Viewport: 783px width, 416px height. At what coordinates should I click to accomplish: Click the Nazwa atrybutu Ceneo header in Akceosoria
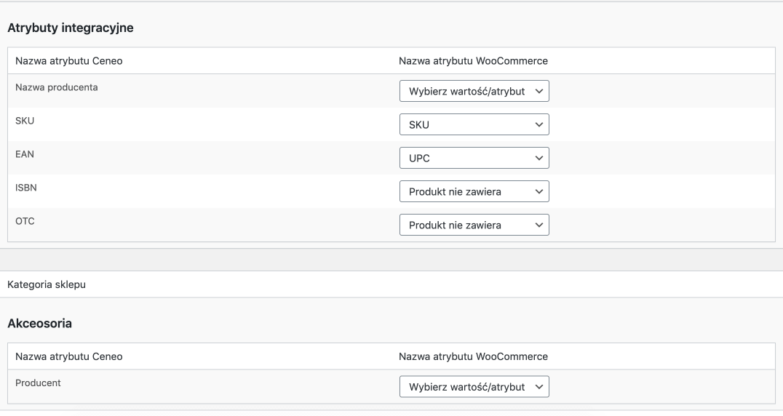(x=69, y=356)
